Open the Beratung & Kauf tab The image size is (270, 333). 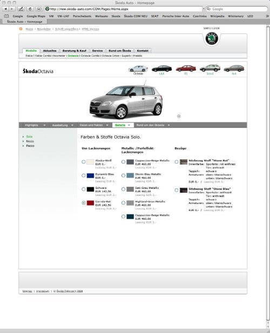coord(74,51)
